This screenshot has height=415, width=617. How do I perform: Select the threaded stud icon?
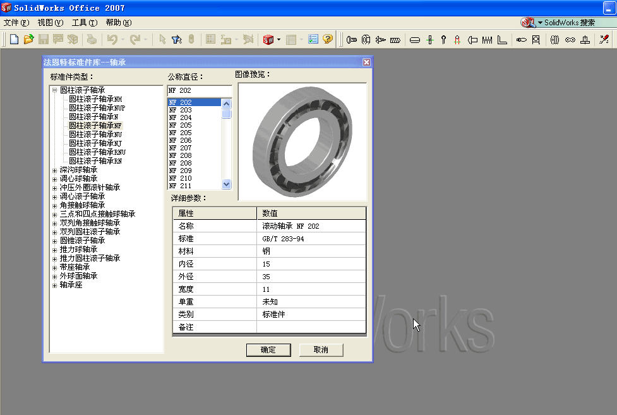pyautogui.click(x=395, y=40)
